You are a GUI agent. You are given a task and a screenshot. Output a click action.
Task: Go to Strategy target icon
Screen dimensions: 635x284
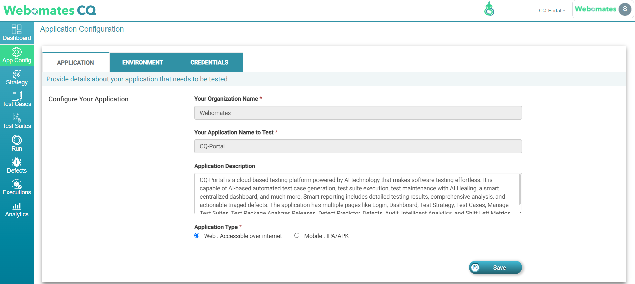click(x=17, y=74)
